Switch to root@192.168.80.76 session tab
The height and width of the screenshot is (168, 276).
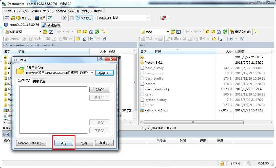[22, 25]
